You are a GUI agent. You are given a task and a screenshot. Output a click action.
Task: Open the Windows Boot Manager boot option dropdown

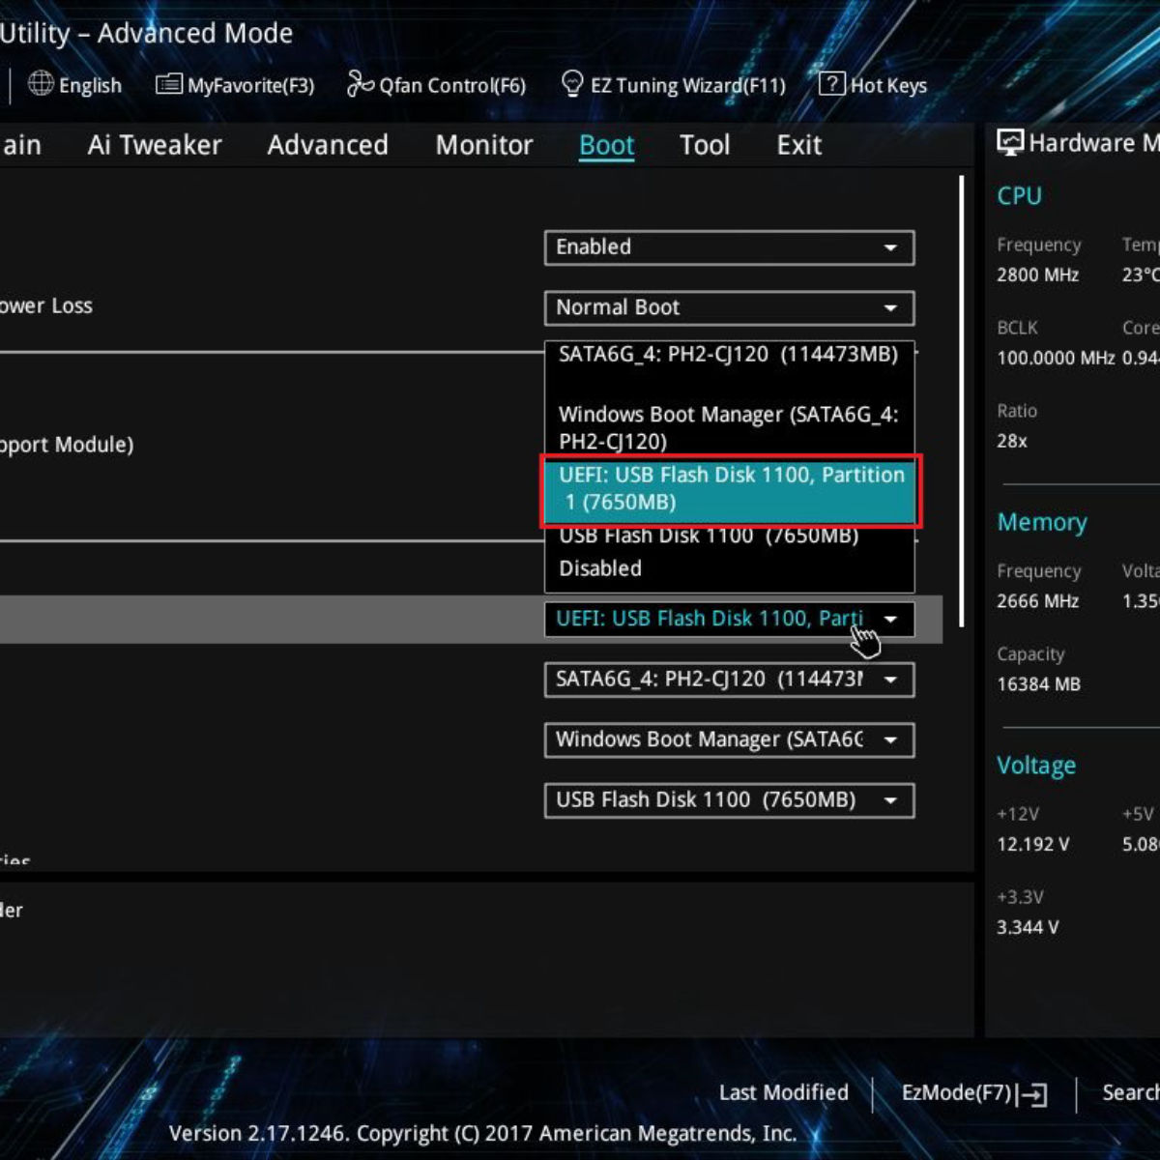tap(730, 740)
